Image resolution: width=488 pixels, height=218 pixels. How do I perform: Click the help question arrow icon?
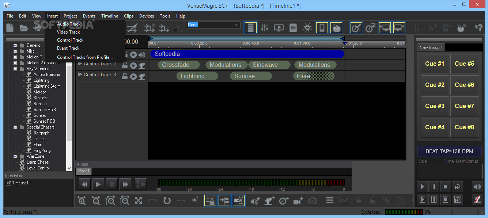pos(478,28)
